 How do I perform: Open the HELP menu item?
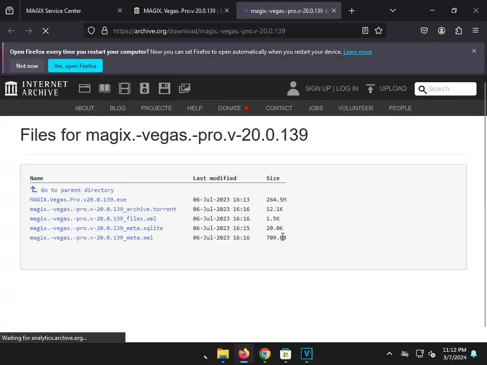[x=195, y=108]
